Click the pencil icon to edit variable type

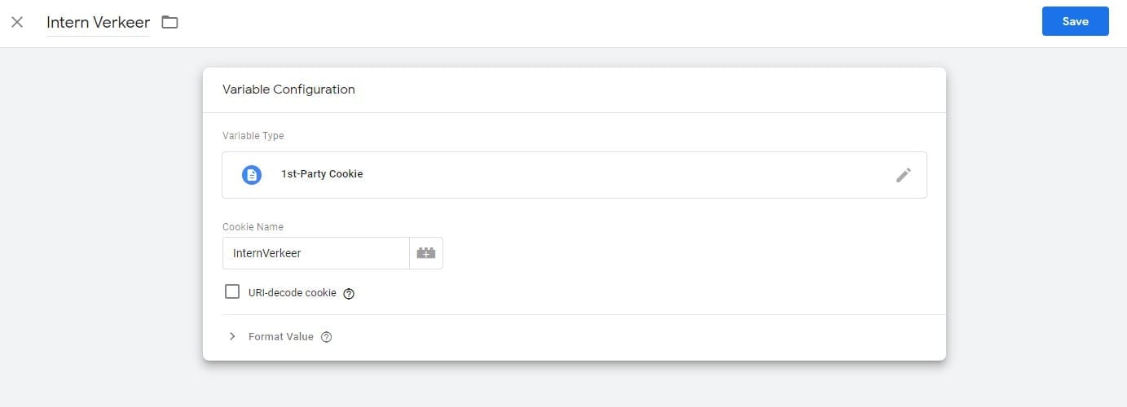pyautogui.click(x=903, y=174)
